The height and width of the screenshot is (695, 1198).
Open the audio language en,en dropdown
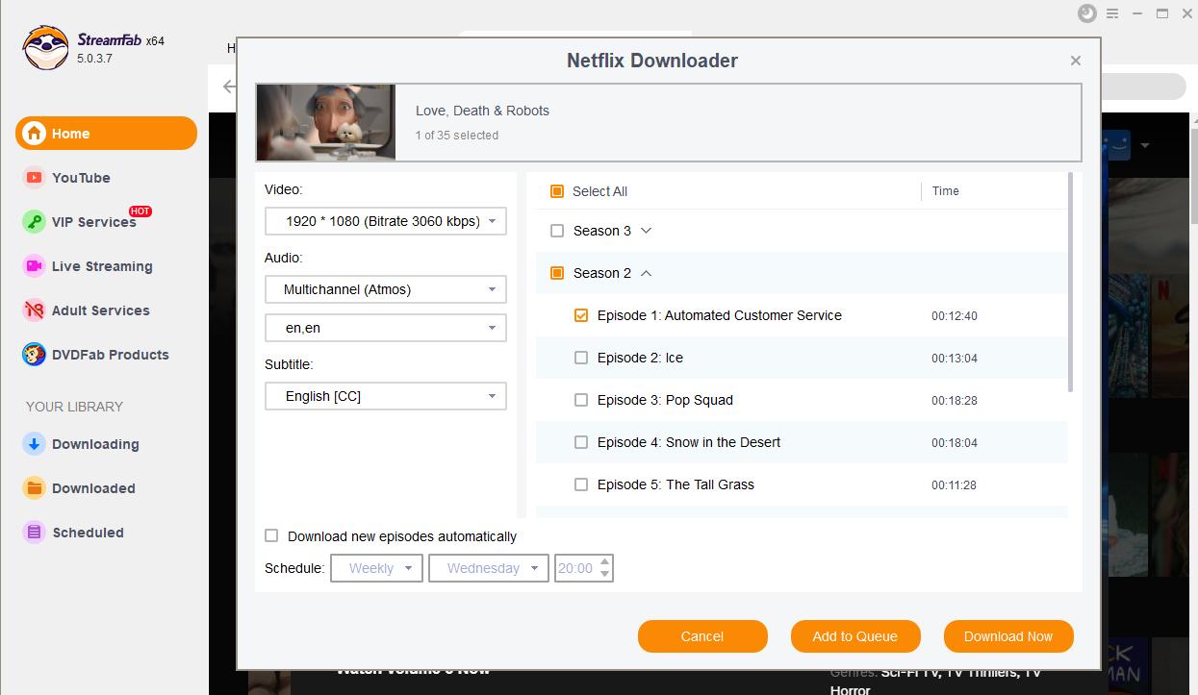[386, 328]
